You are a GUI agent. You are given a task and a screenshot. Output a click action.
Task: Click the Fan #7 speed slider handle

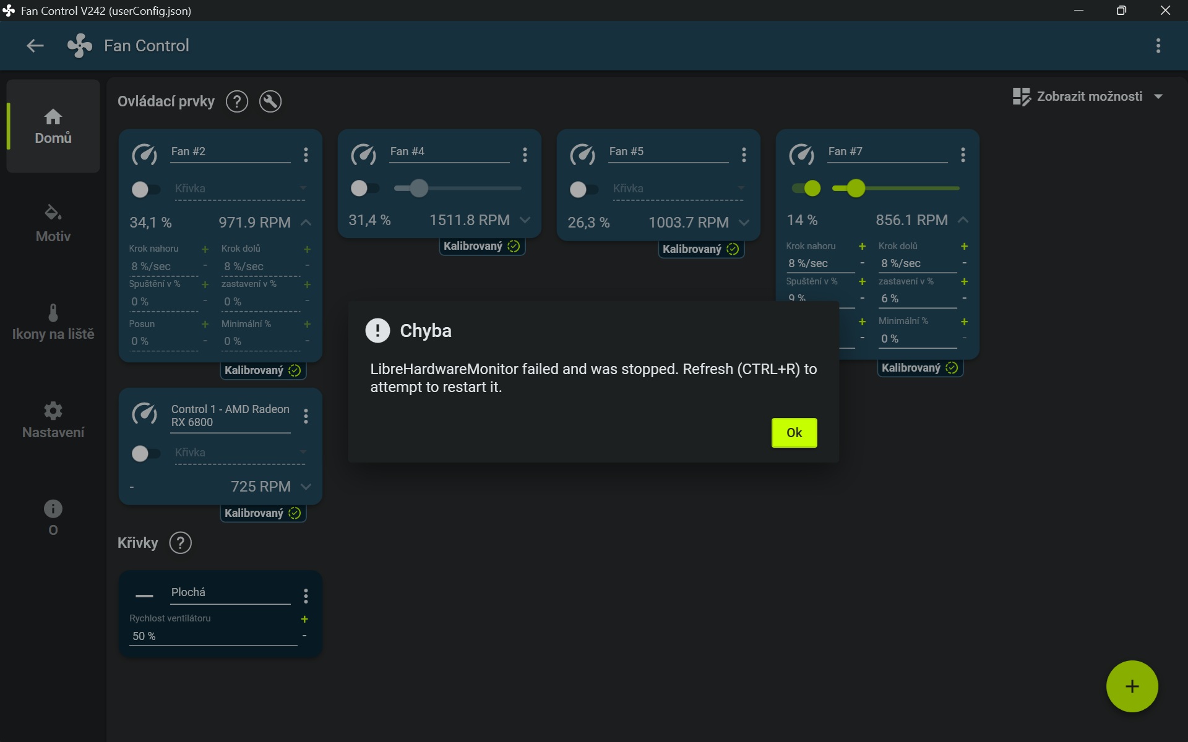pos(856,188)
